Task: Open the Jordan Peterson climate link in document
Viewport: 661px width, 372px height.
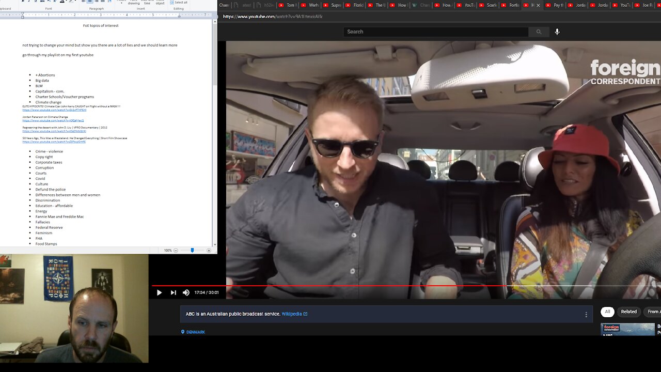Action: (x=53, y=120)
